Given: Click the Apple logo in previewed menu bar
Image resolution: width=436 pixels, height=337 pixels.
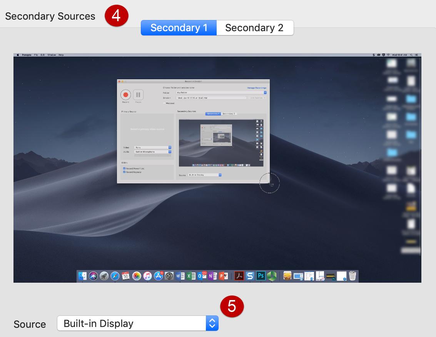Looking at the screenshot, I should tap(18, 55).
